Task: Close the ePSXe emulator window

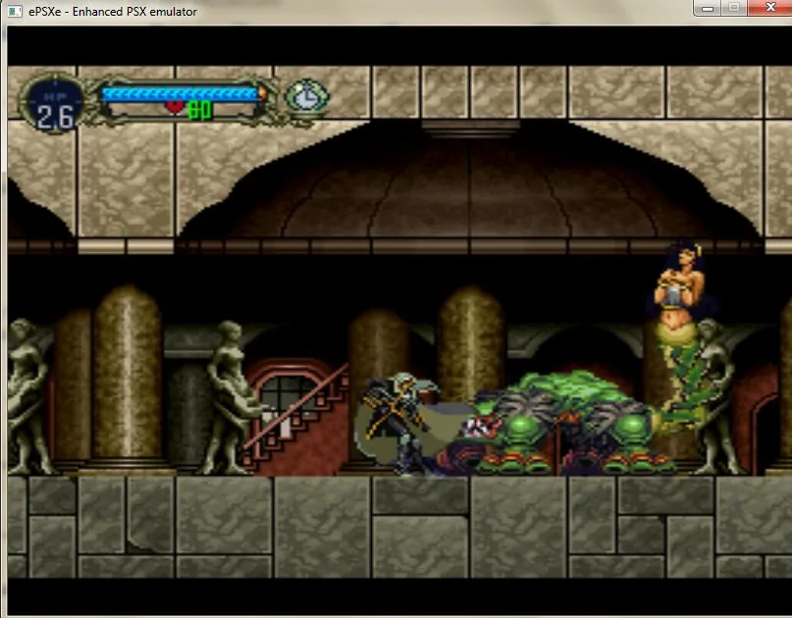Action: [x=769, y=8]
